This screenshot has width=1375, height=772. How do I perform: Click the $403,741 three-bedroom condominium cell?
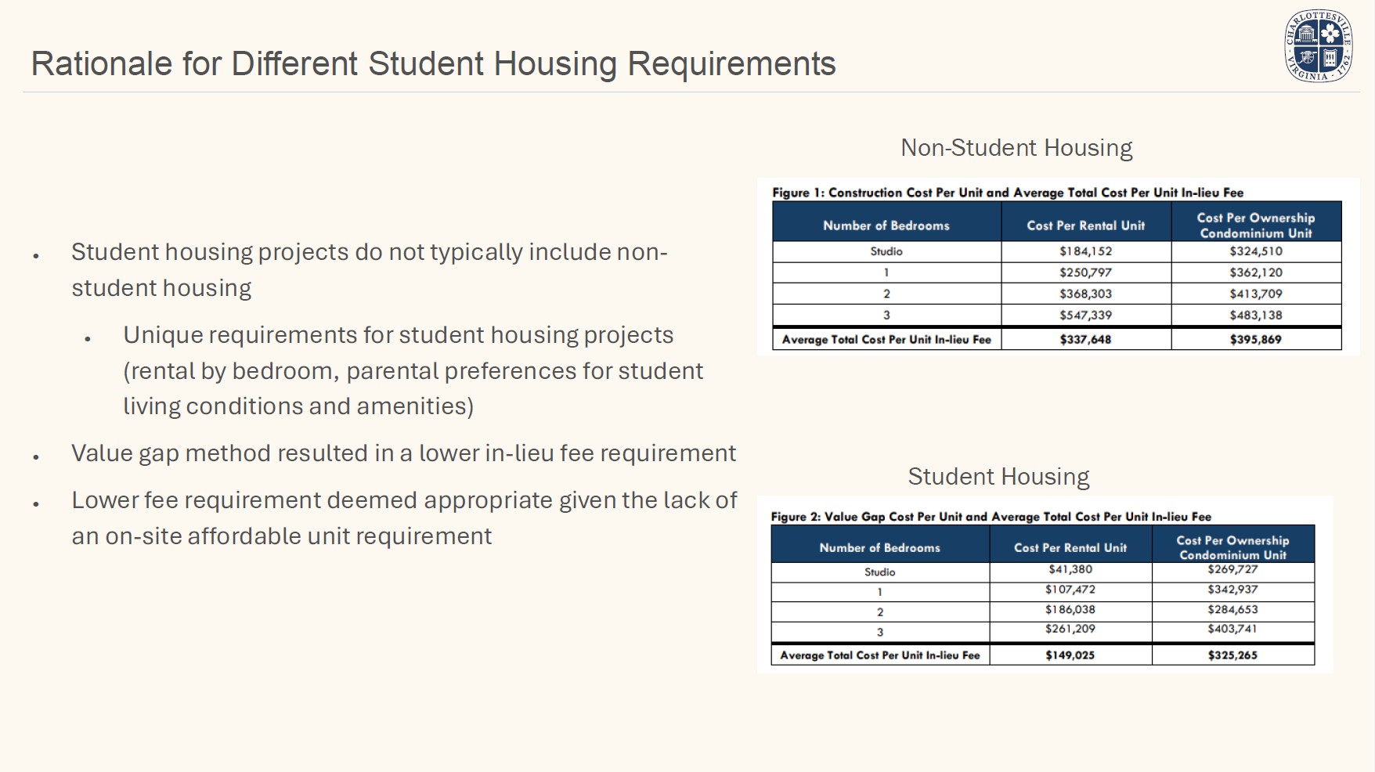tap(1232, 629)
